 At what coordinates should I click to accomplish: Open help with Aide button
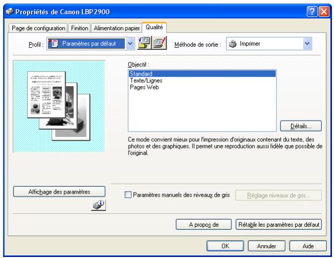click(308, 246)
